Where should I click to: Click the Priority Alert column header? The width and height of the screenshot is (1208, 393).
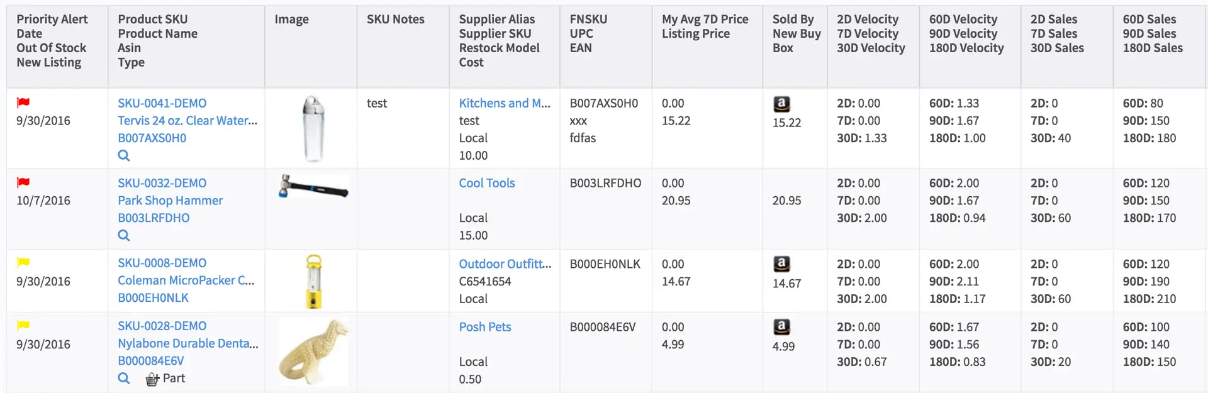(x=52, y=19)
